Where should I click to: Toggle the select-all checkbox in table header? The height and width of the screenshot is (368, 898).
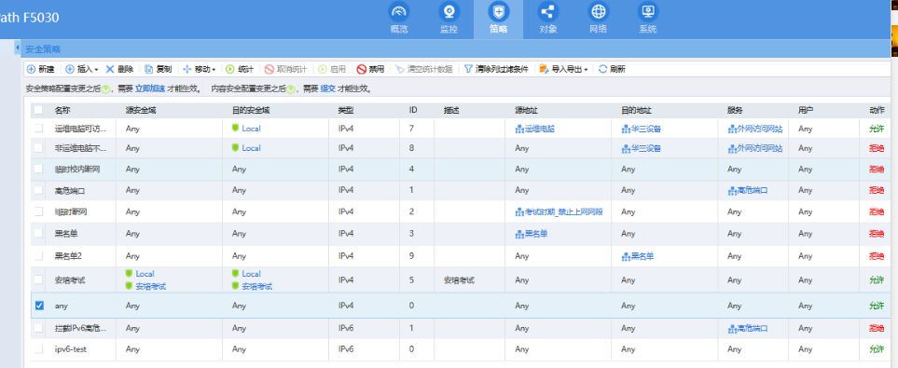point(38,109)
